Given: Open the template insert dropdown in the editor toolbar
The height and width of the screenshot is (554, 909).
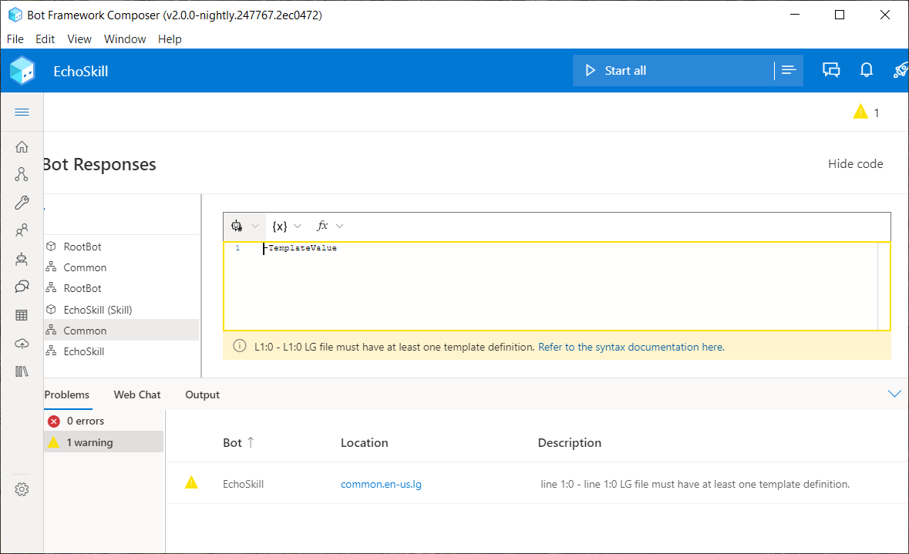Looking at the screenshot, I should point(244,226).
